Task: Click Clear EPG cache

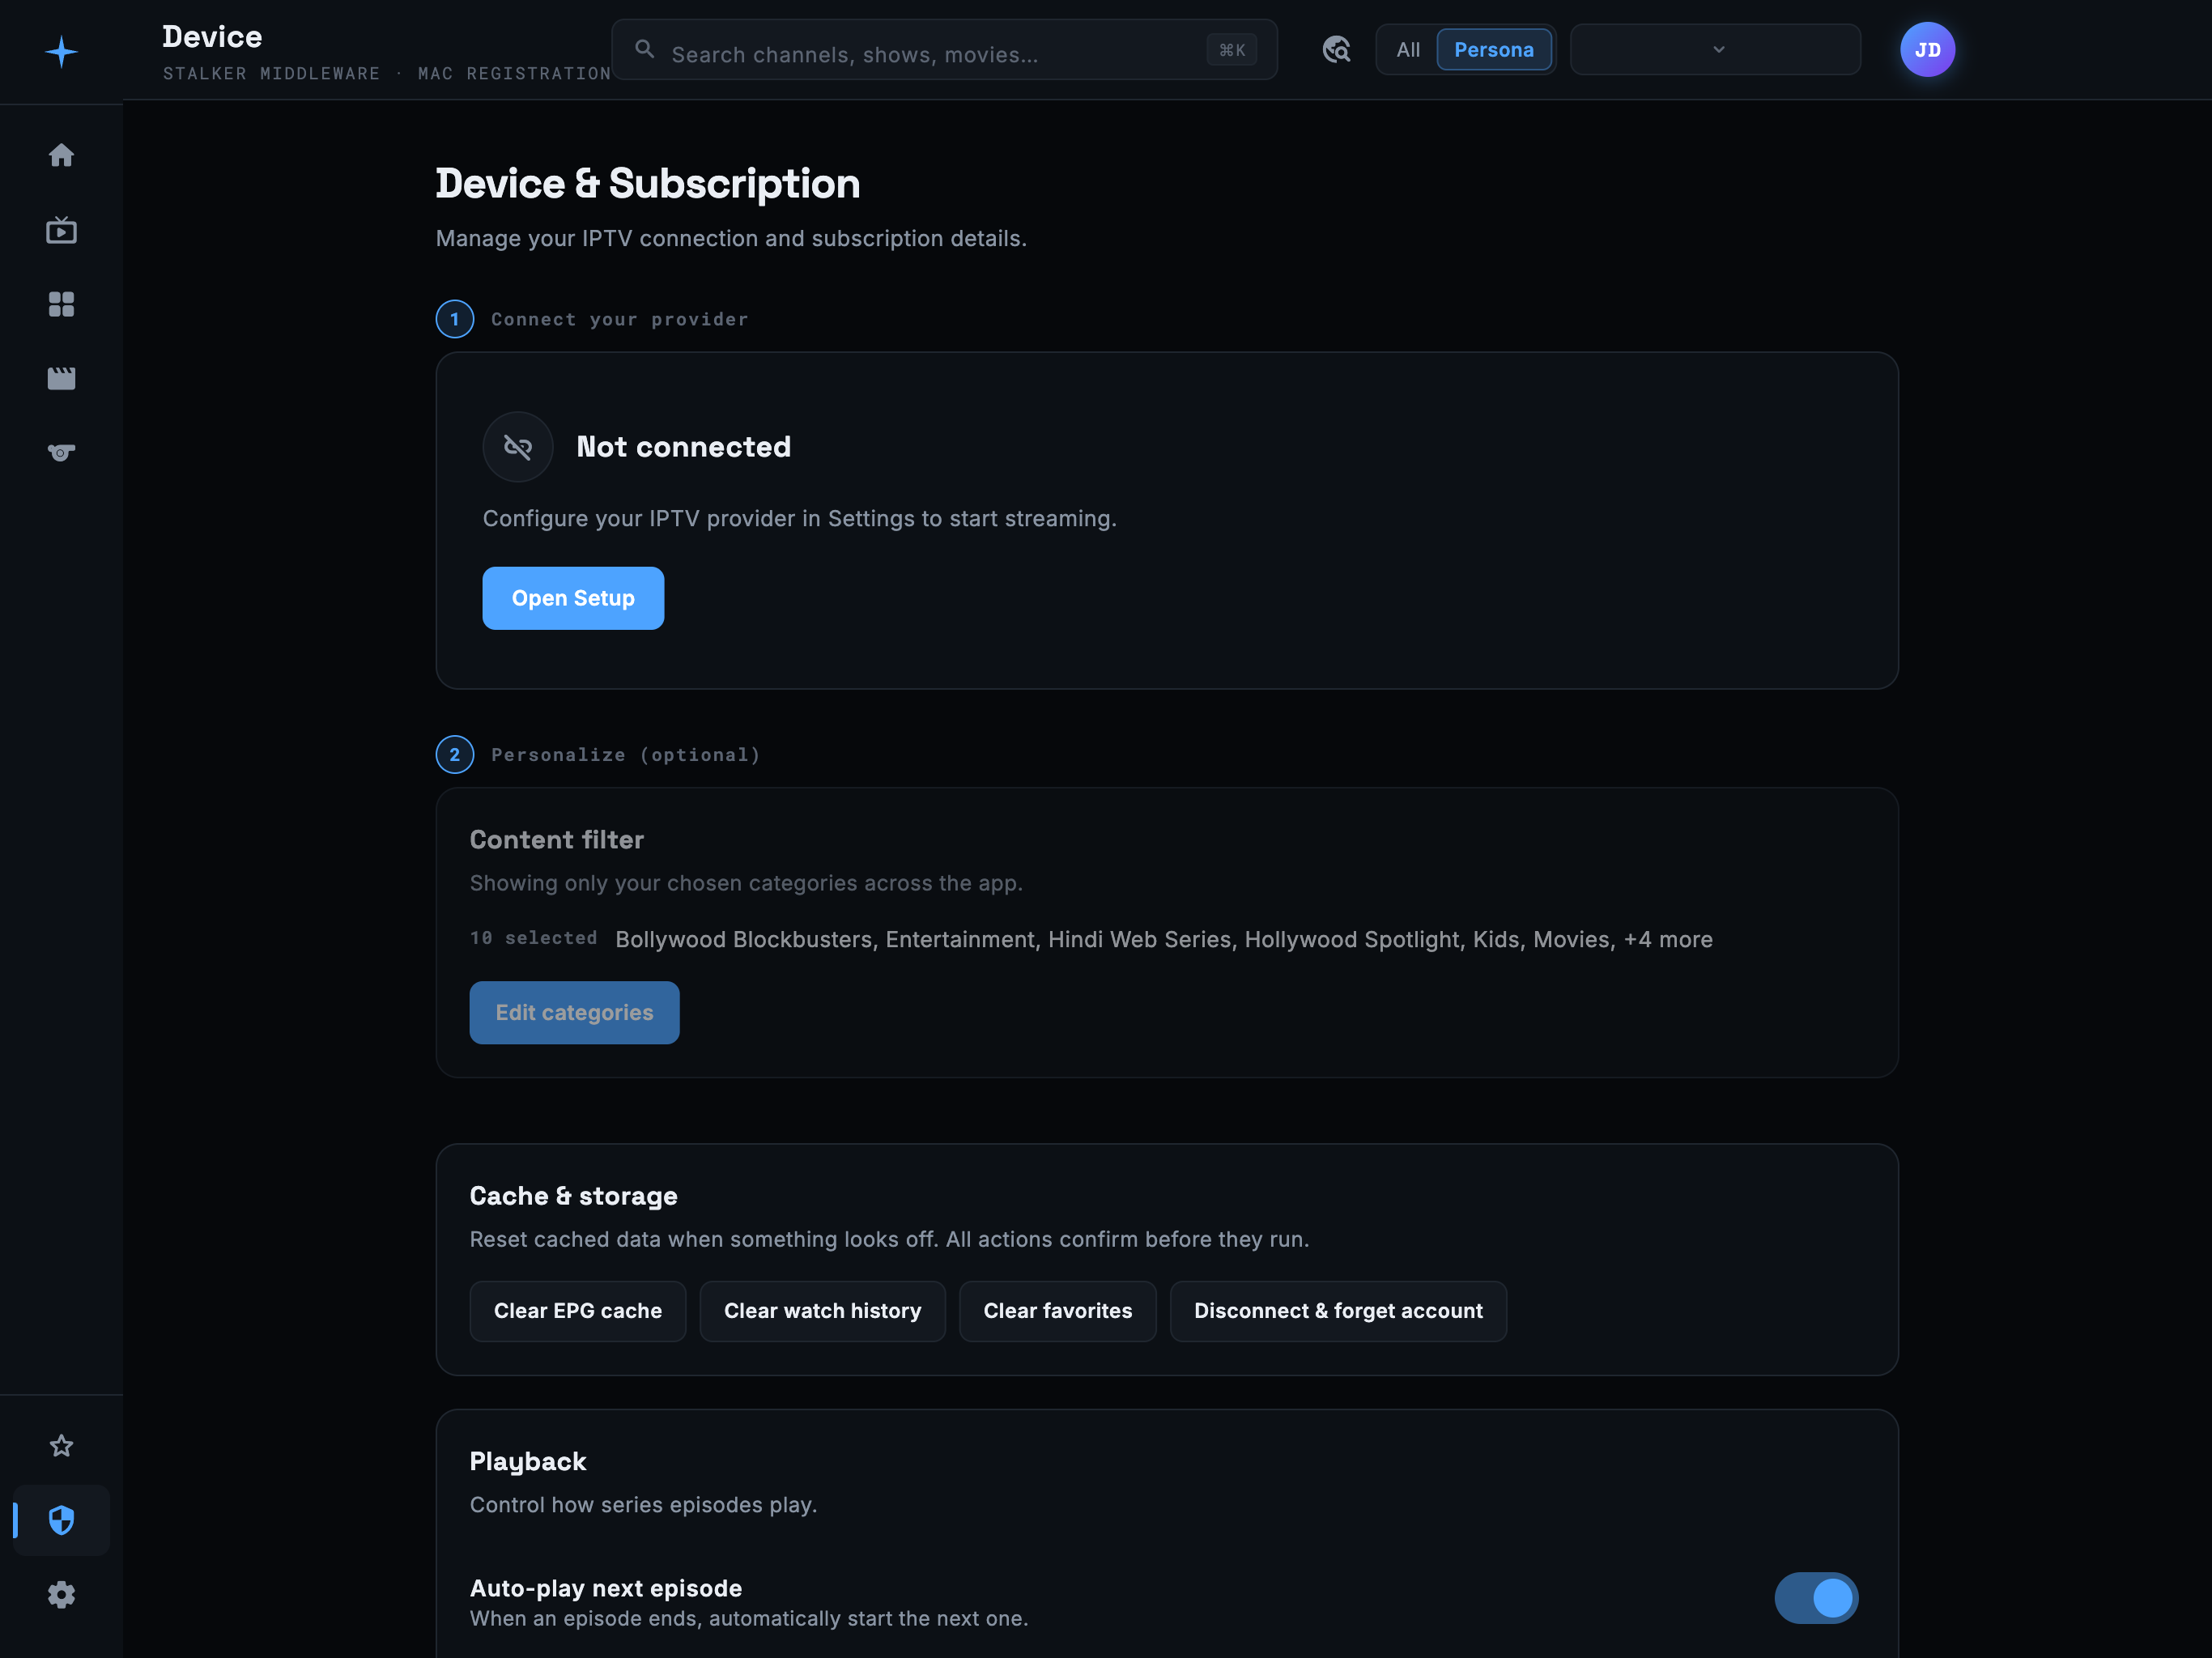Action: coord(578,1311)
